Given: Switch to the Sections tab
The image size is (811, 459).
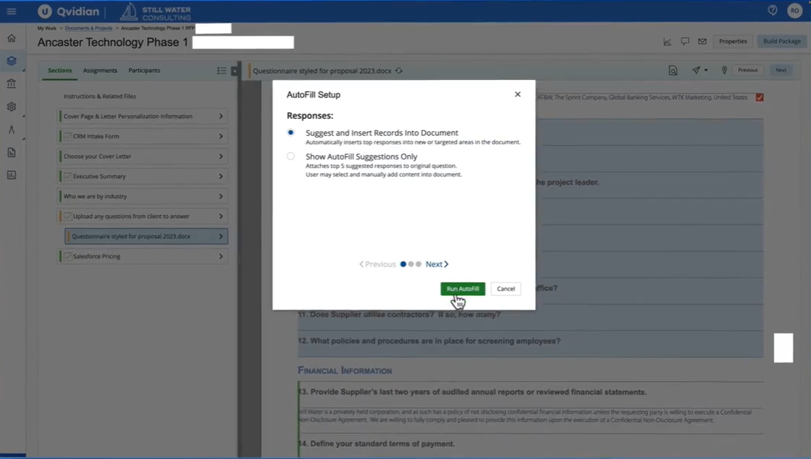Looking at the screenshot, I should coord(59,70).
